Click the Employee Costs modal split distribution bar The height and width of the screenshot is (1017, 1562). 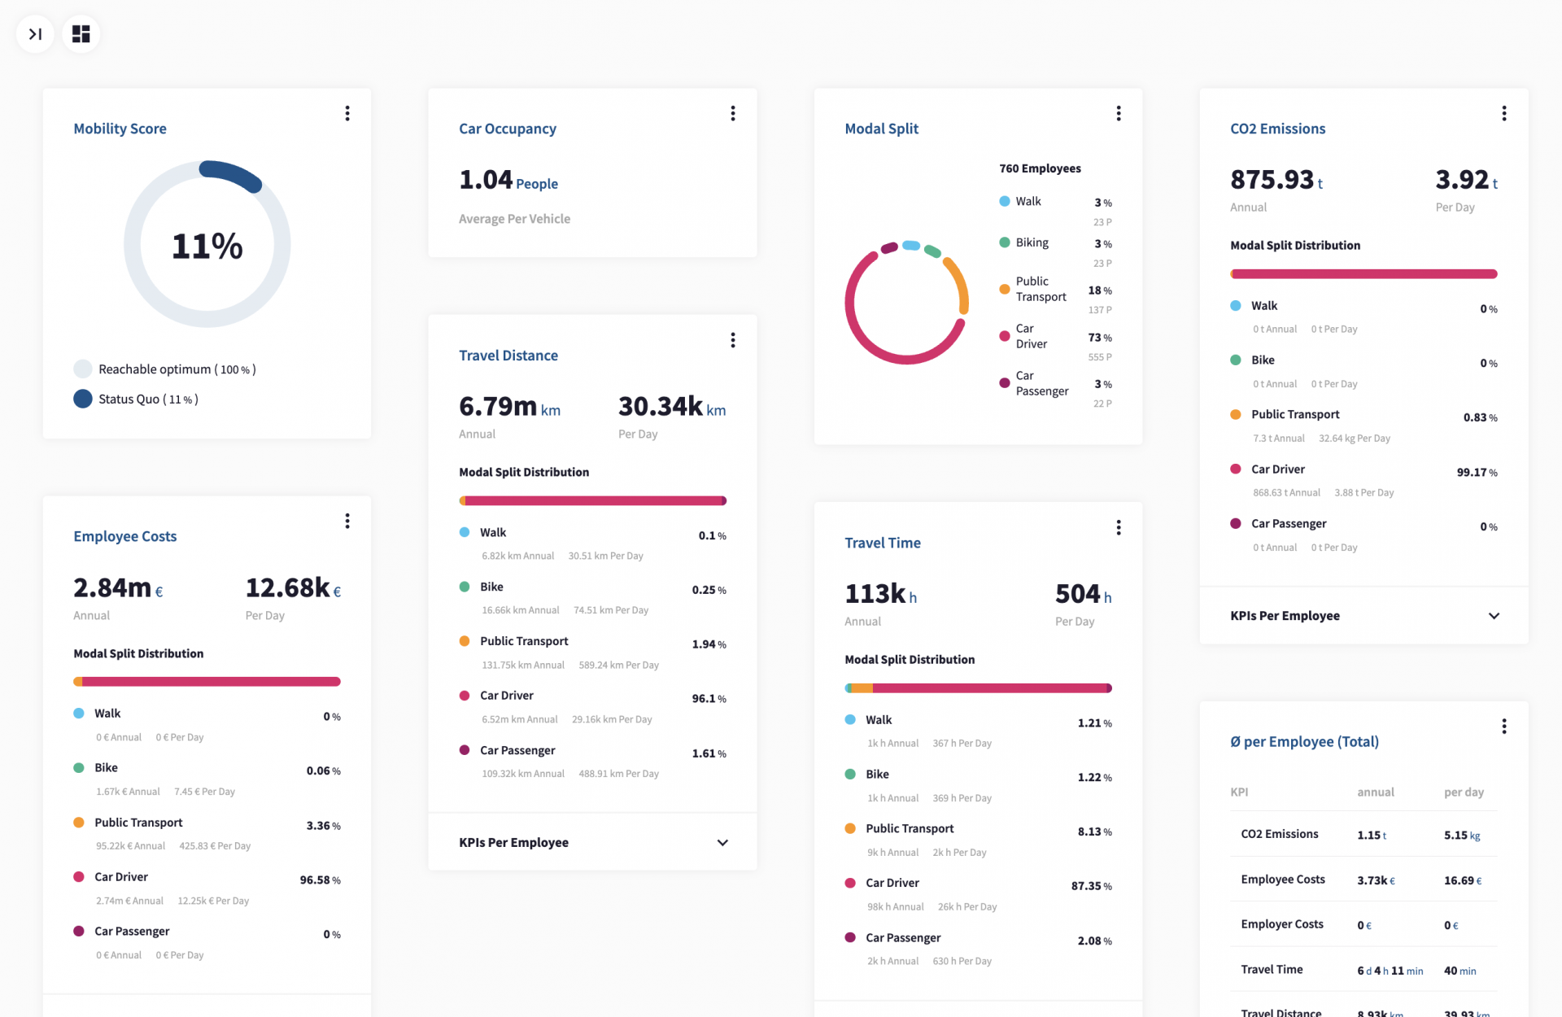pyautogui.click(x=207, y=682)
